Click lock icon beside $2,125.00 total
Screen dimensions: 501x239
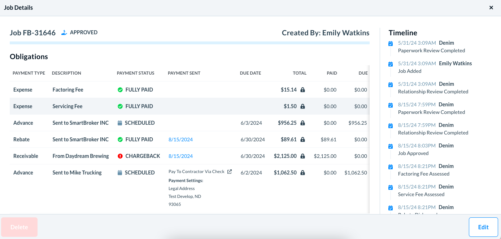tap(302, 156)
